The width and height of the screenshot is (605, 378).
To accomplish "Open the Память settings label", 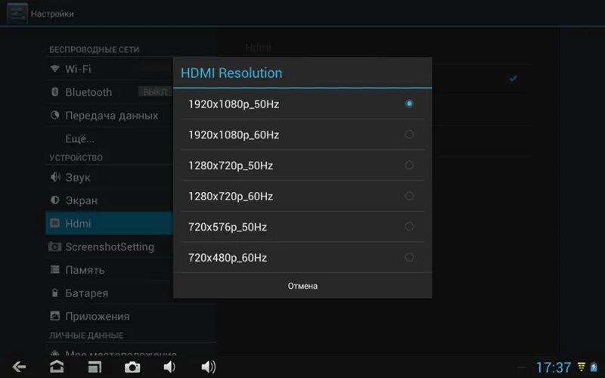I will point(85,270).
